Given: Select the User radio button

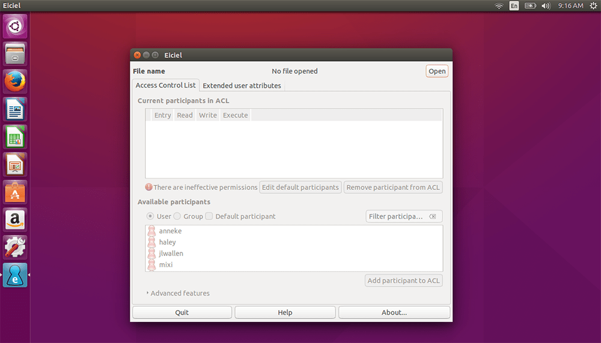Looking at the screenshot, I should pyautogui.click(x=150, y=216).
